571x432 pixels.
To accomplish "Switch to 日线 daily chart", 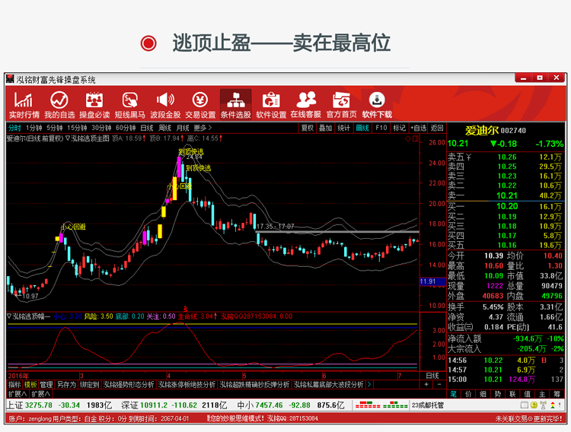I will [147, 128].
